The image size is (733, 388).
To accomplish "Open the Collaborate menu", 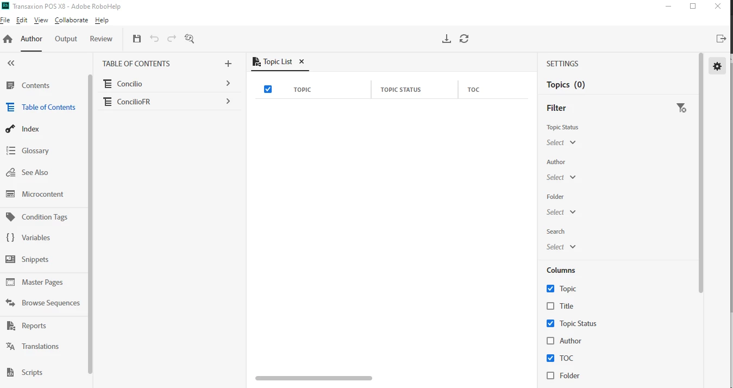I will click(71, 20).
